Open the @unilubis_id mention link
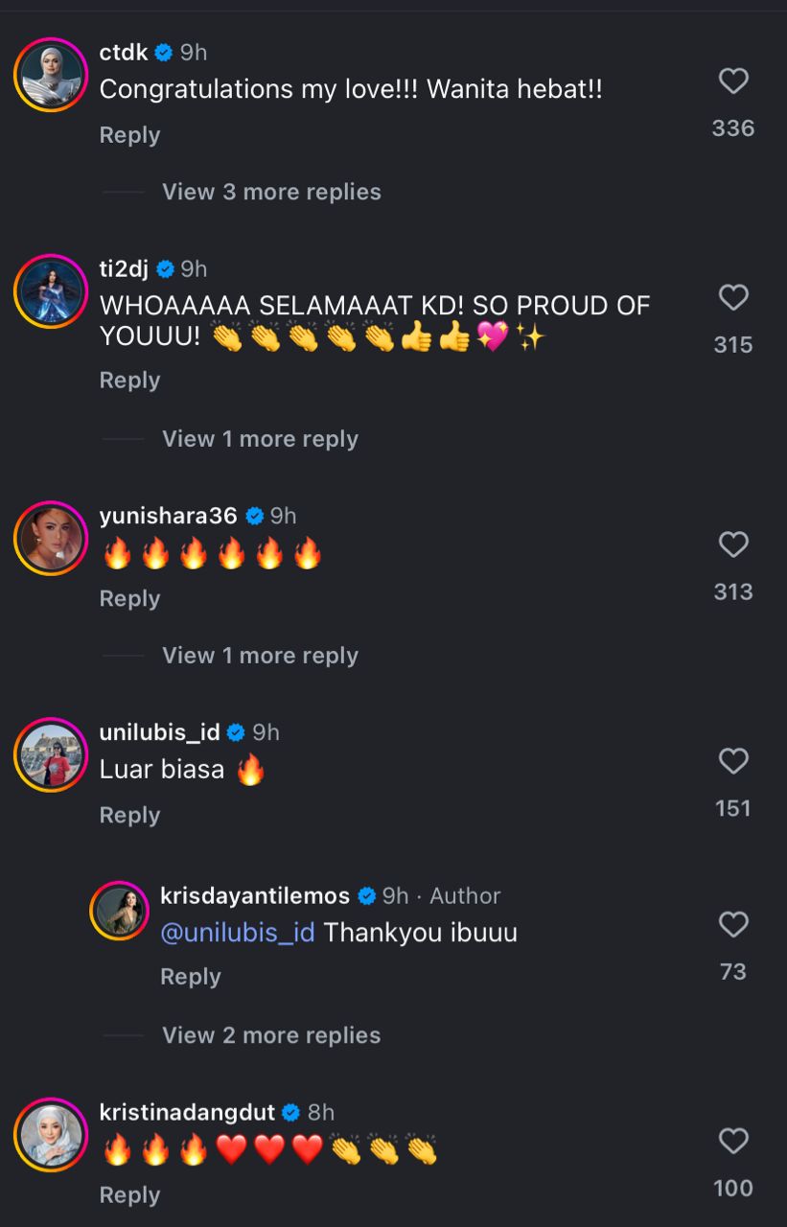This screenshot has width=787, height=1227. (237, 933)
